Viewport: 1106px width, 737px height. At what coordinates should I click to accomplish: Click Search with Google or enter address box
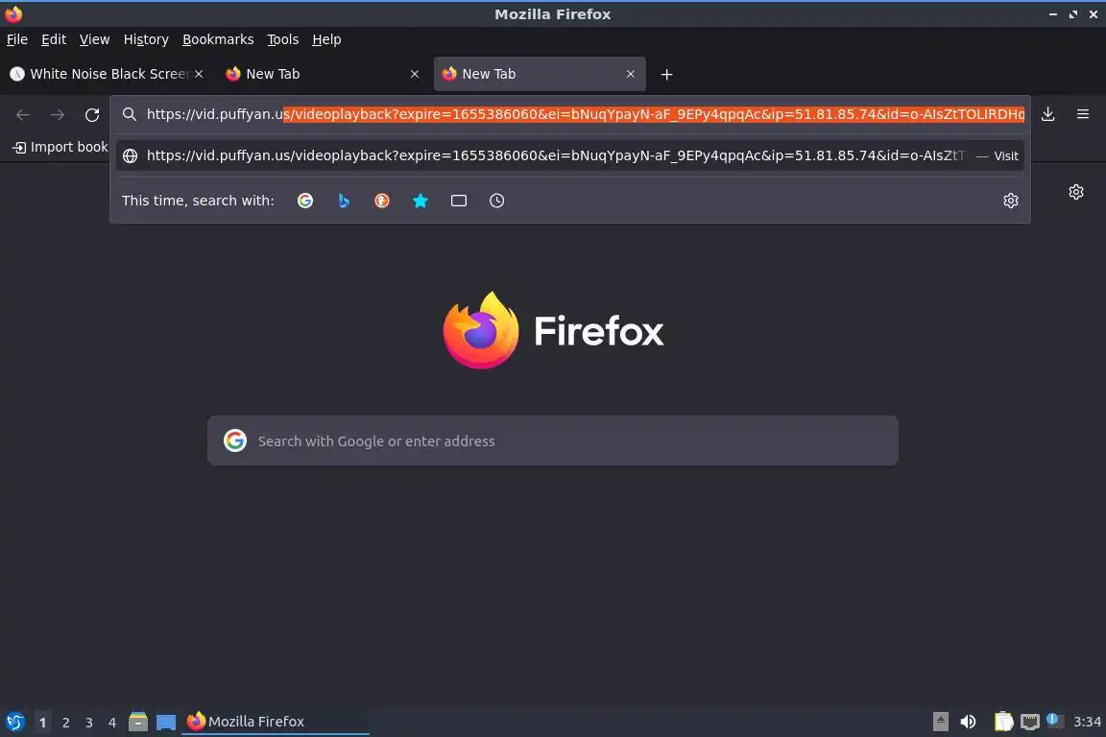pos(552,440)
